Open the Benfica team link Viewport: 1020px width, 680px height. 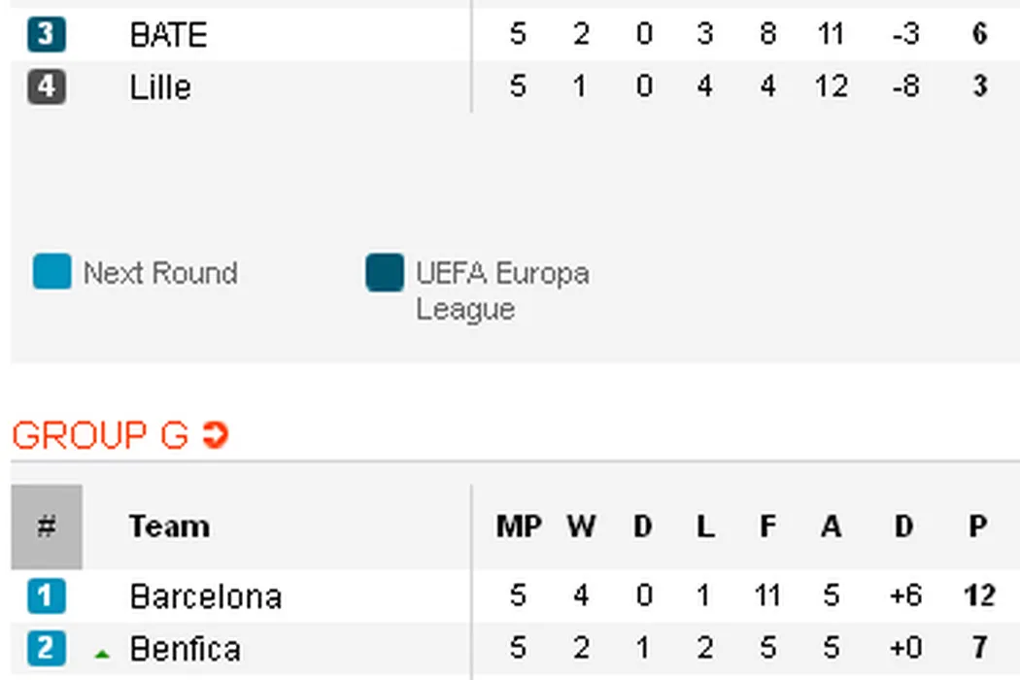tap(185, 648)
